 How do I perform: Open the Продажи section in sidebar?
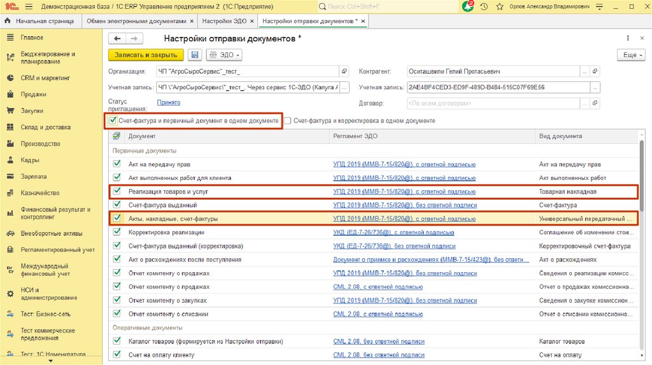point(33,94)
